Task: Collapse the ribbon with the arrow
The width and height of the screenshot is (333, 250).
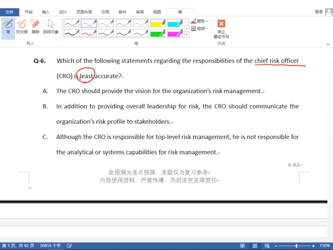Action: click(328, 44)
